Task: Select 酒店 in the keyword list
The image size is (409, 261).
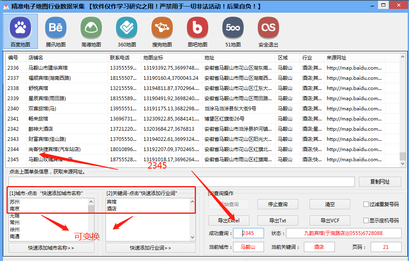Action: pyautogui.click(x=112, y=209)
